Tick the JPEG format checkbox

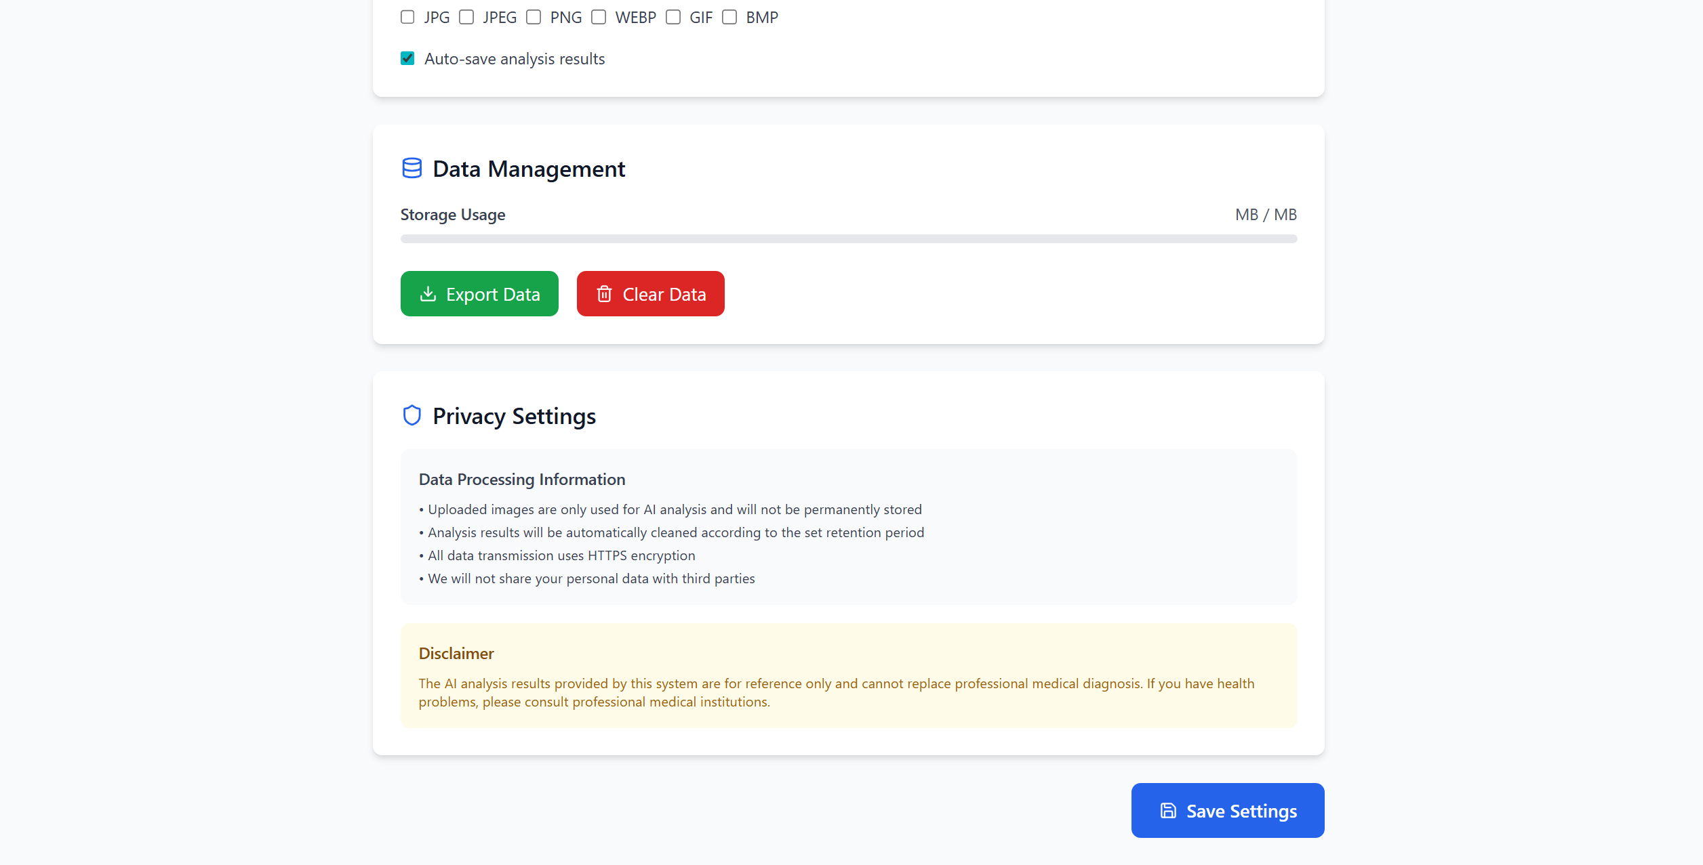(466, 17)
